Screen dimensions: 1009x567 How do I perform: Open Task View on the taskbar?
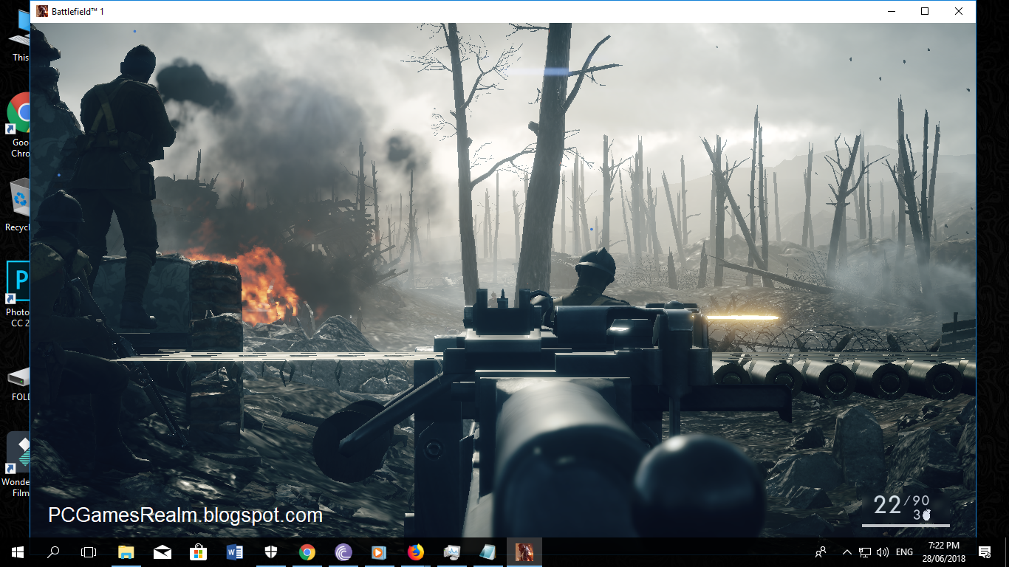[89, 551]
